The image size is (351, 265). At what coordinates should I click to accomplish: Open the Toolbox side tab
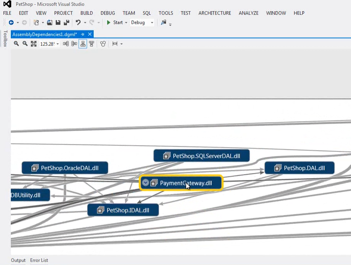(x=5, y=38)
